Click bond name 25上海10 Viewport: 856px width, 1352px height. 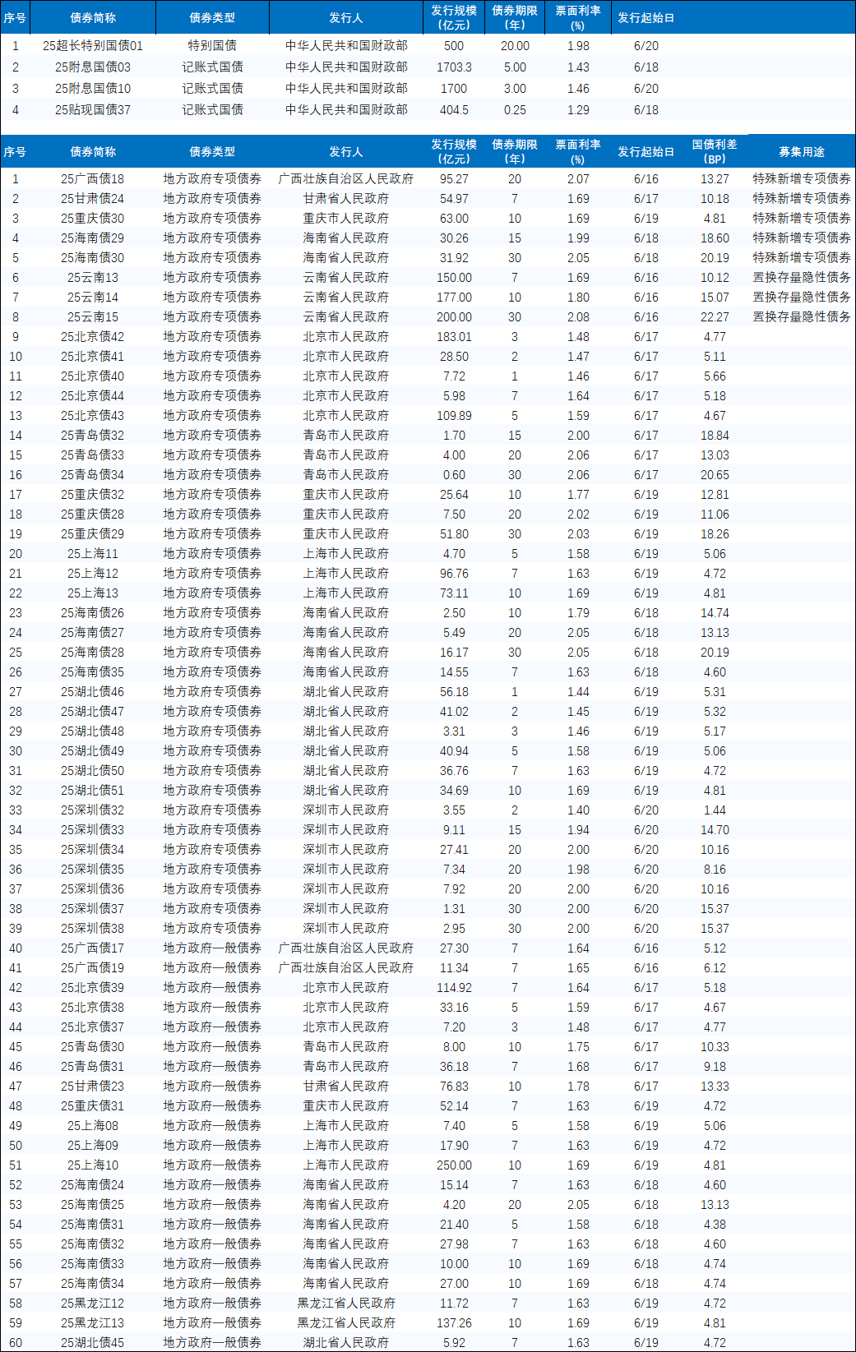(93, 1165)
